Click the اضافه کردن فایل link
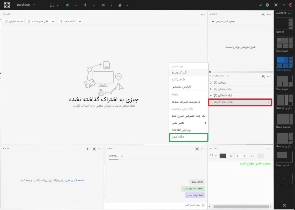Image resolution: width=295 pixels, height=210 pixels. [75, 180]
